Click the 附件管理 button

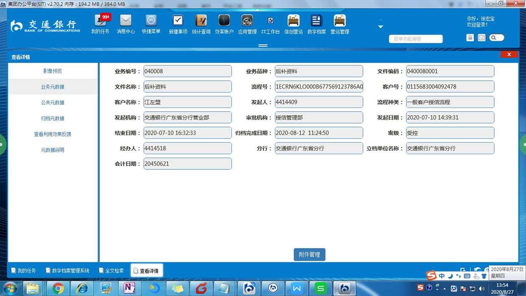click(x=309, y=254)
